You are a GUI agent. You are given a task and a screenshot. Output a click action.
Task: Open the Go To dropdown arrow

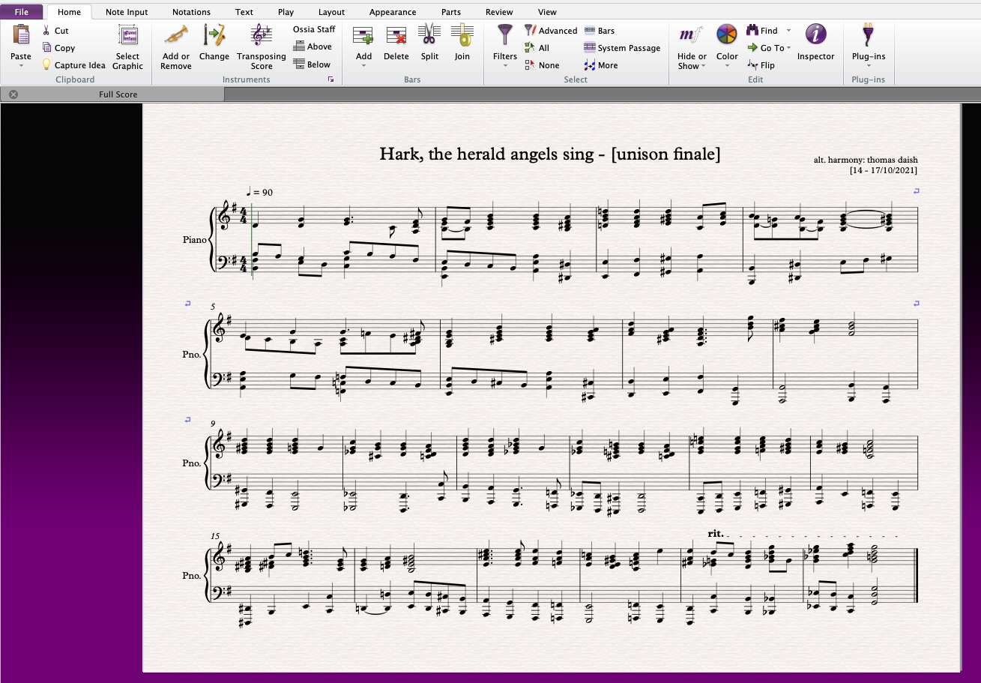[789, 48]
